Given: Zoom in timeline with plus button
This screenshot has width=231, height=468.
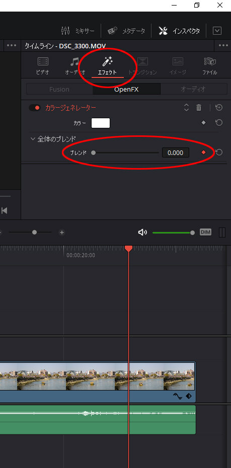Looking at the screenshot, I should pos(62,232).
